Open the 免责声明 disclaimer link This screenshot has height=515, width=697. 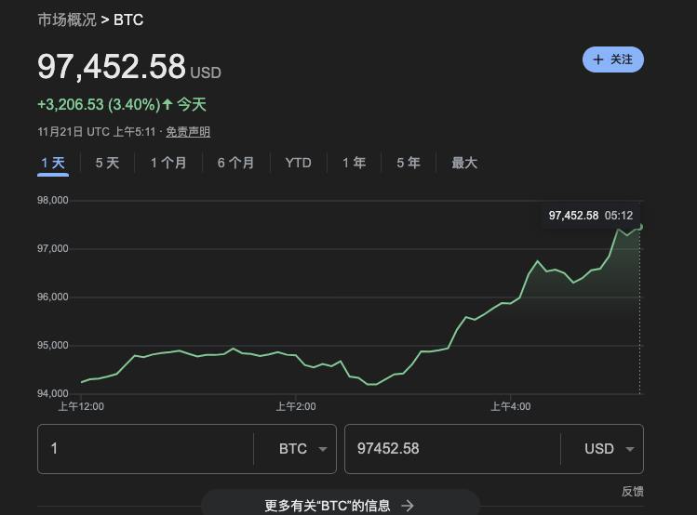coord(188,132)
